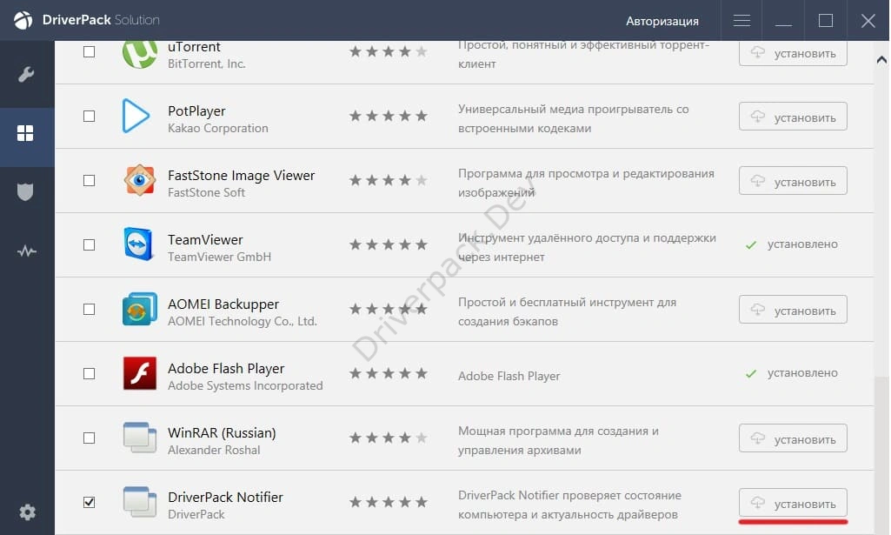
Task: Install AOMEI Backupper via установить
Action: pyautogui.click(x=793, y=310)
